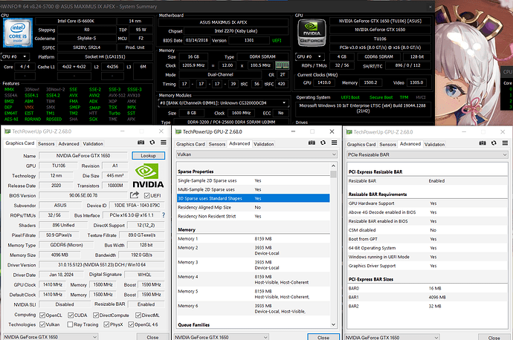Select the 'Memory 4' 8159 MB row
The height and width of the screenshot is (340, 513).
(x=254, y=280)
